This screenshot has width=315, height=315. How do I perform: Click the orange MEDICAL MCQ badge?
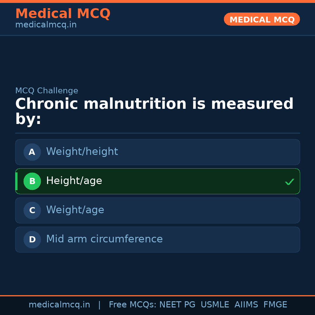[262, 19]
